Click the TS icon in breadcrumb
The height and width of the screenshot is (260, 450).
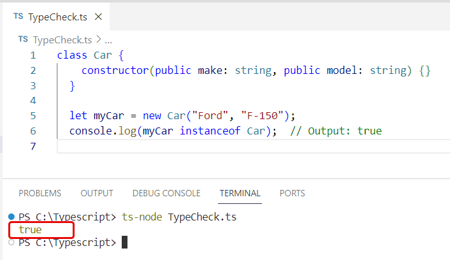[23, 40]
